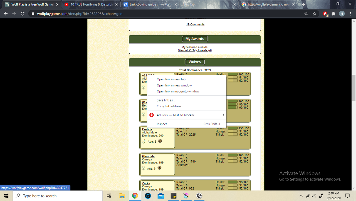Screen dimensions: 356x201
Task: Choose Inspect from context menu
Action: tap(187, 124)
